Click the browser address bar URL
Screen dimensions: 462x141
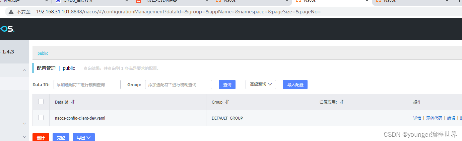tap(178, 12)
